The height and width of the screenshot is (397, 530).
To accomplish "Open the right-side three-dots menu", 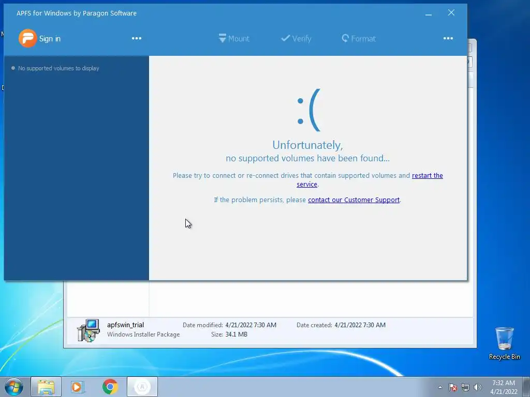I will click(x=448, y=38).
